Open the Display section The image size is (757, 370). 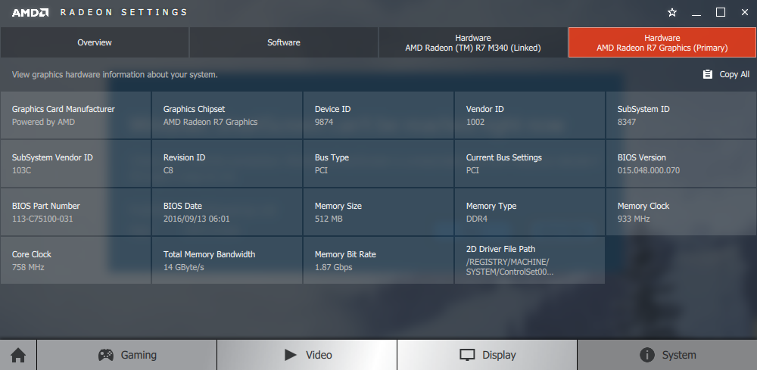tap(487, 355)
